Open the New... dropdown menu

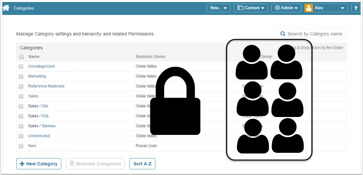point(218,8)
